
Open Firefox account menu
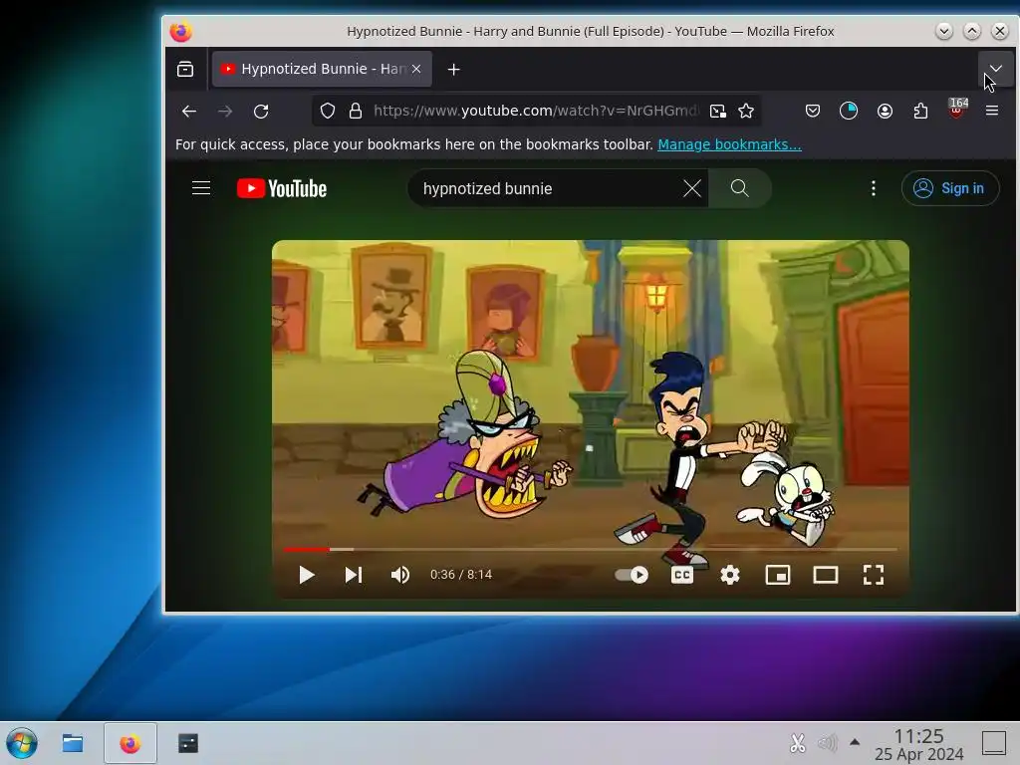tap(885, 112)
